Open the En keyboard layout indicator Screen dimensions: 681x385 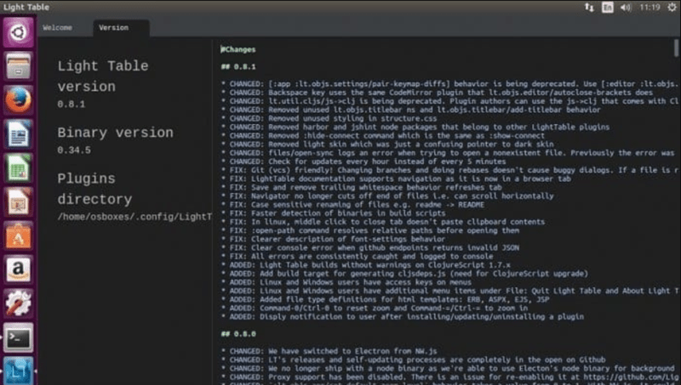[607, 8]
